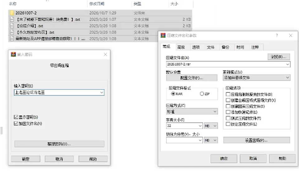
Task: Toggle the 加密文件名(N) checkbox
Action: [x=16, y=124]
